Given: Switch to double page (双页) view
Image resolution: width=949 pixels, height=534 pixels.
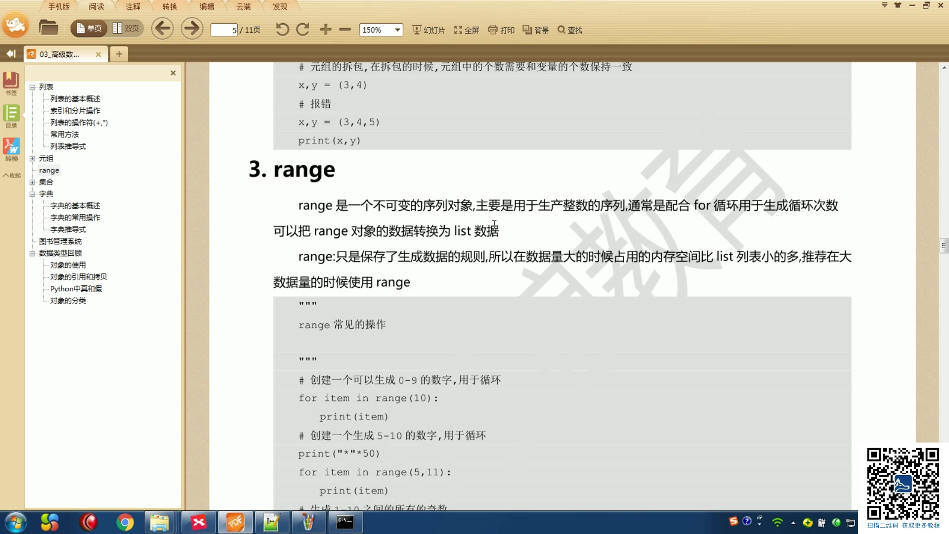Looking at the screenshot, I should 126,29.
